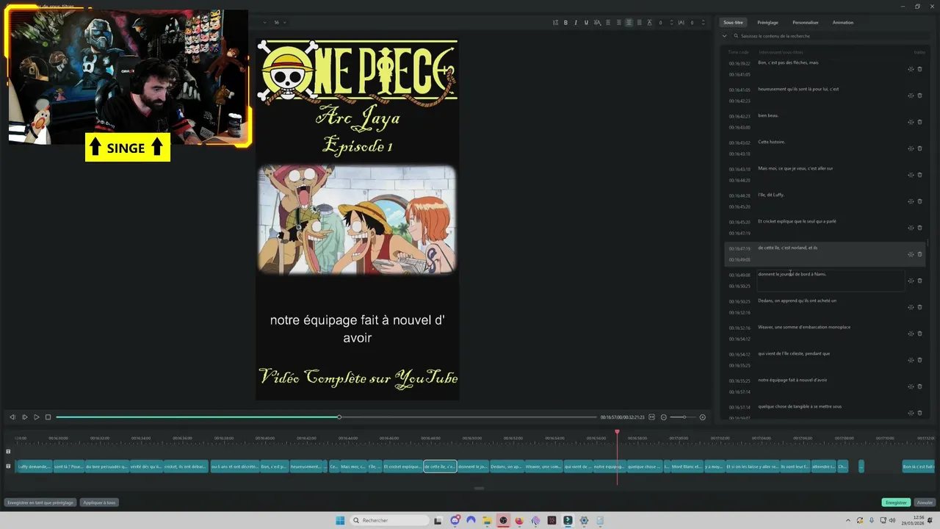Open Firefox from the taskbar
The width and height of the screenshot is (940, 529).
click(x=519, y=520)
